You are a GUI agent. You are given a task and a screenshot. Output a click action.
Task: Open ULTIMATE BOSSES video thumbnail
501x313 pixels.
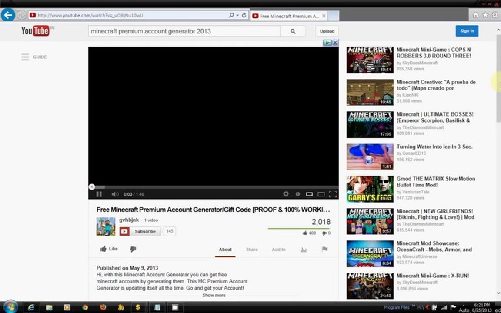370,124
